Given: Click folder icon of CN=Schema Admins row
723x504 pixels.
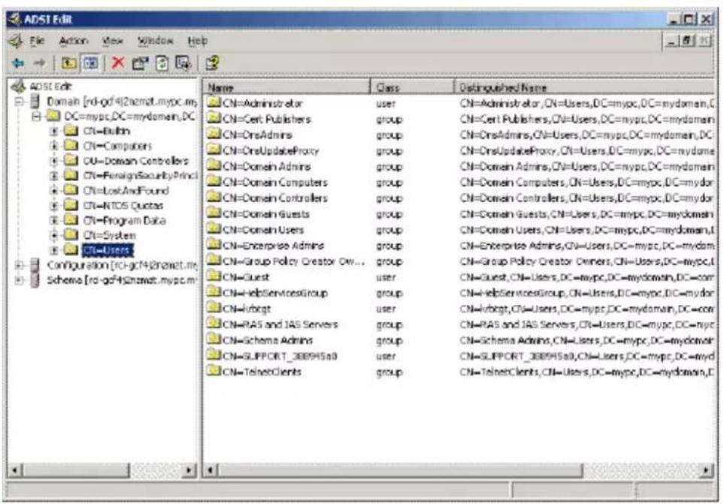Looking at the screenshot, I should (x=213, y=340).
